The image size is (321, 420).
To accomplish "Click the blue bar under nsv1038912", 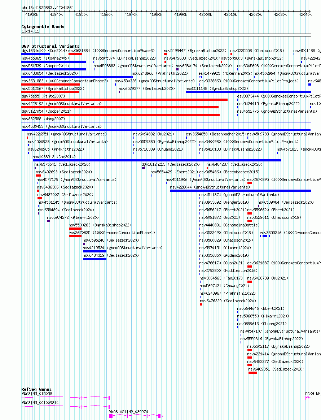I will coord(157,160).
